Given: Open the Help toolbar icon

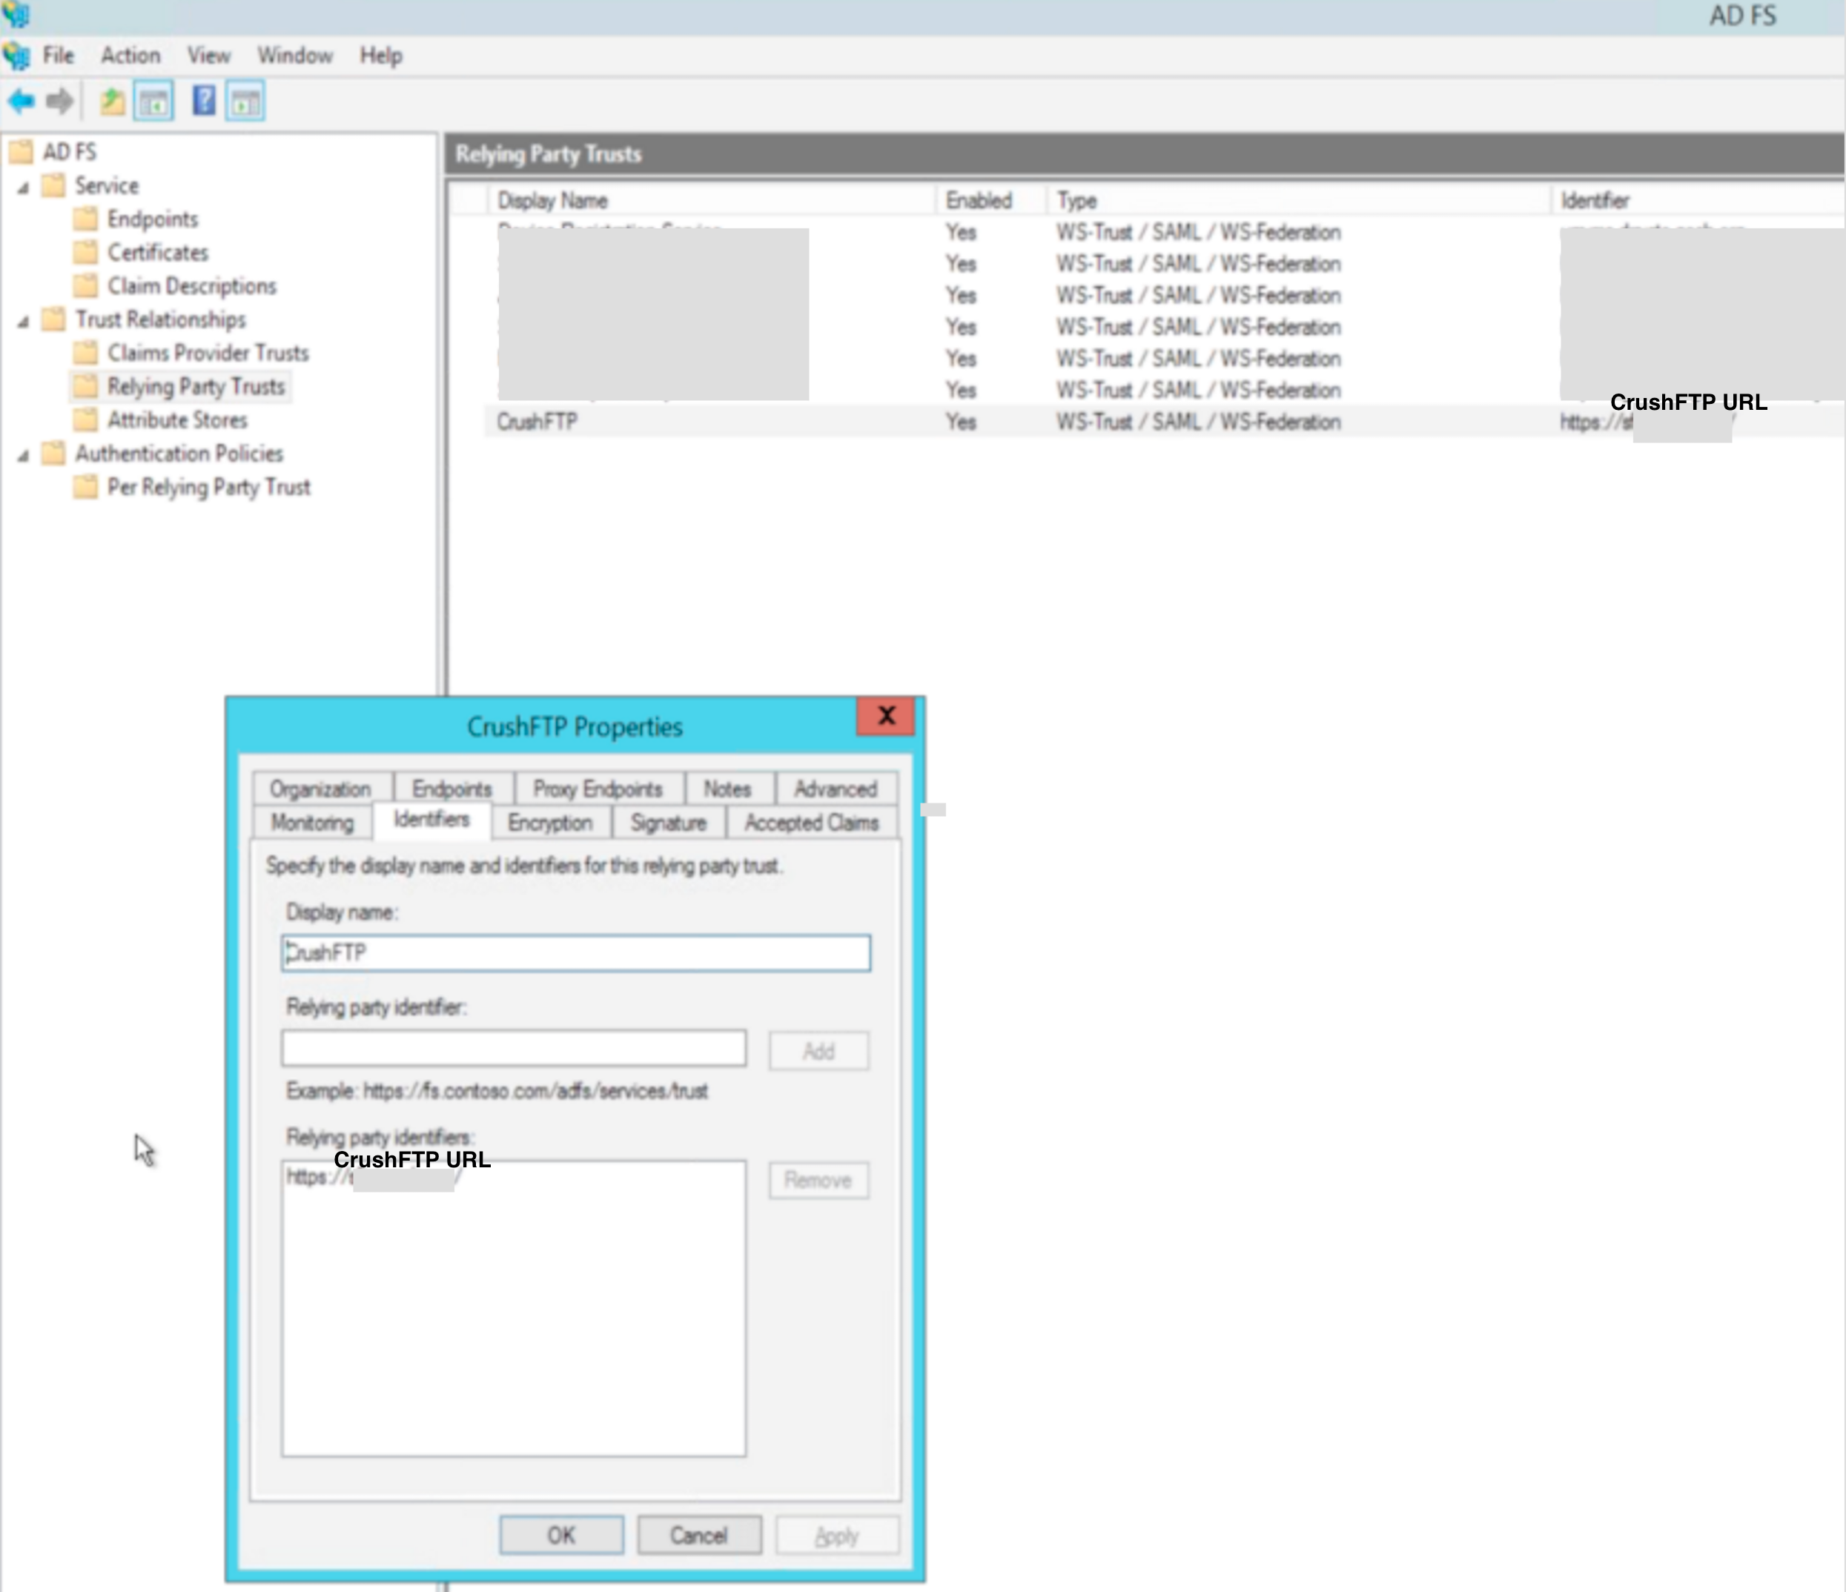Looking at the screenshot, I should 204,101.
